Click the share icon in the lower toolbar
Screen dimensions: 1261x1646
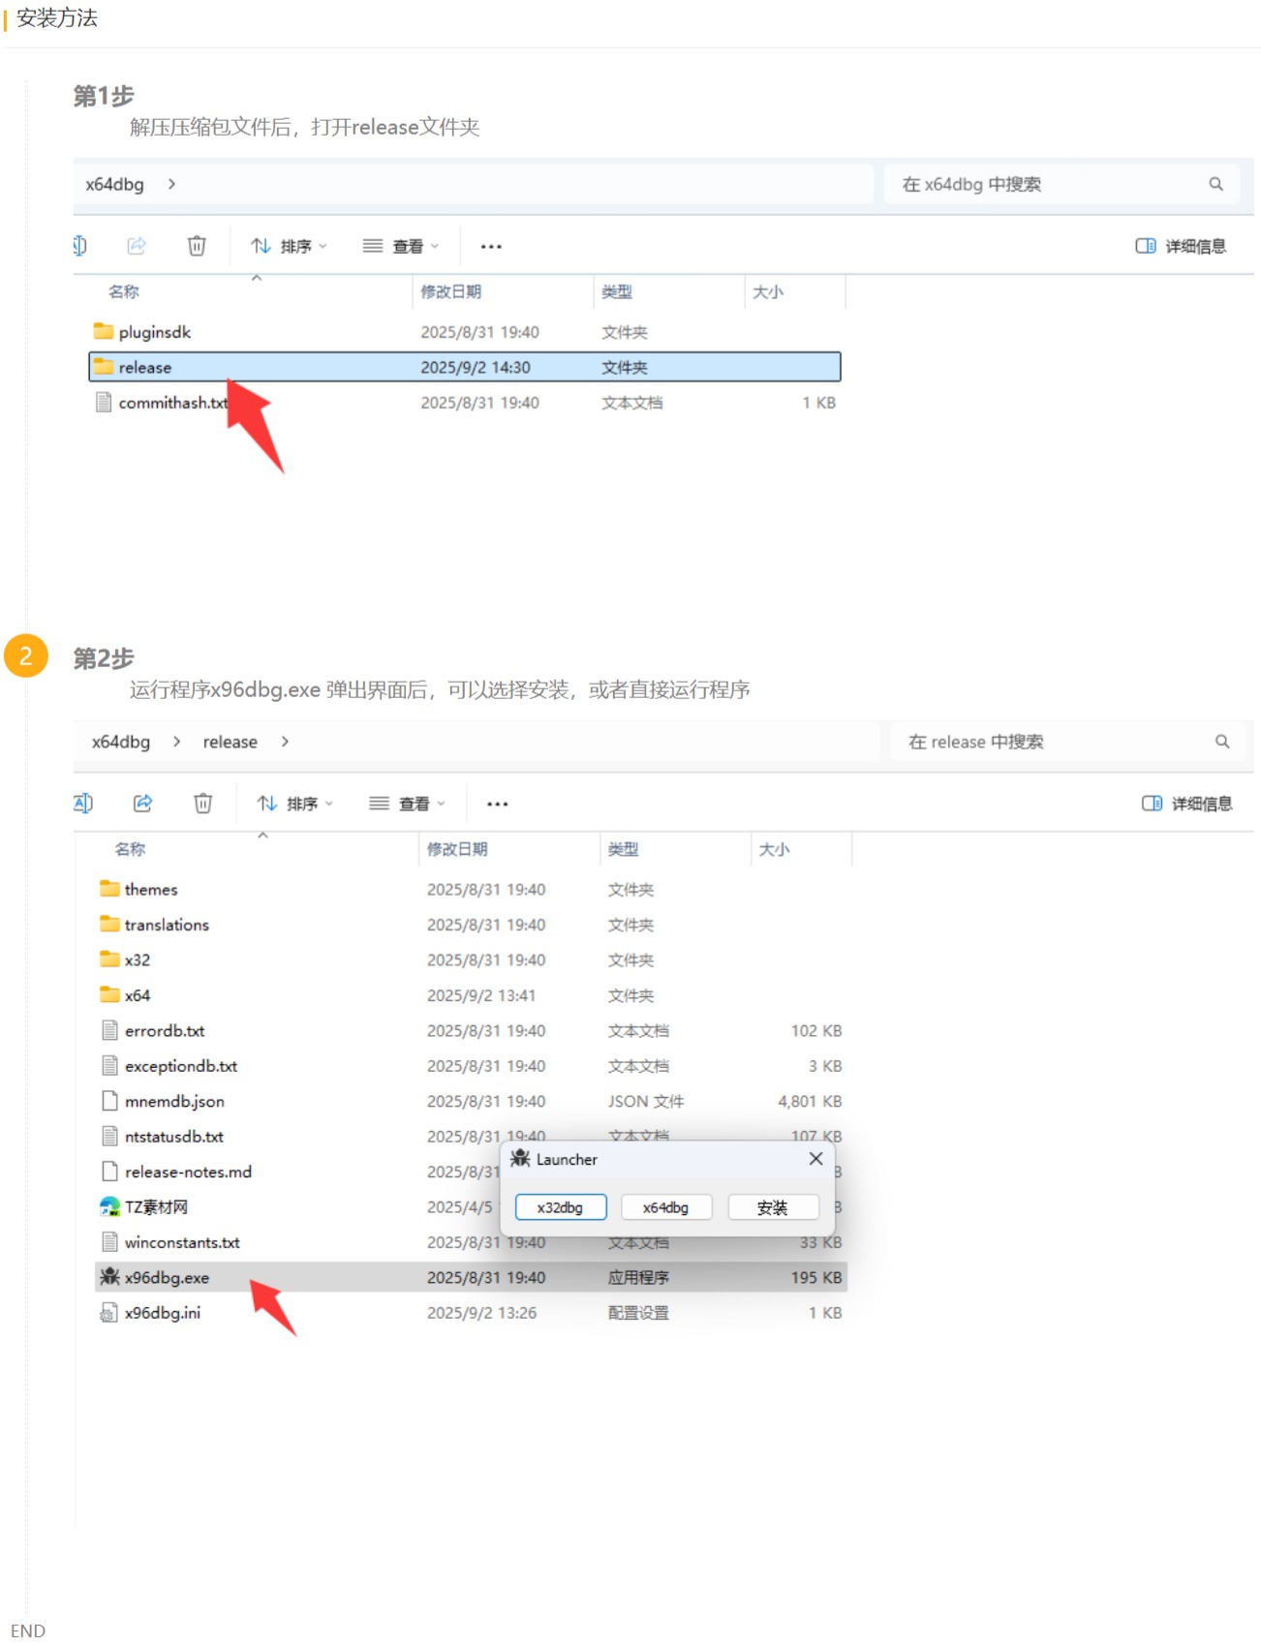point(142,803)
